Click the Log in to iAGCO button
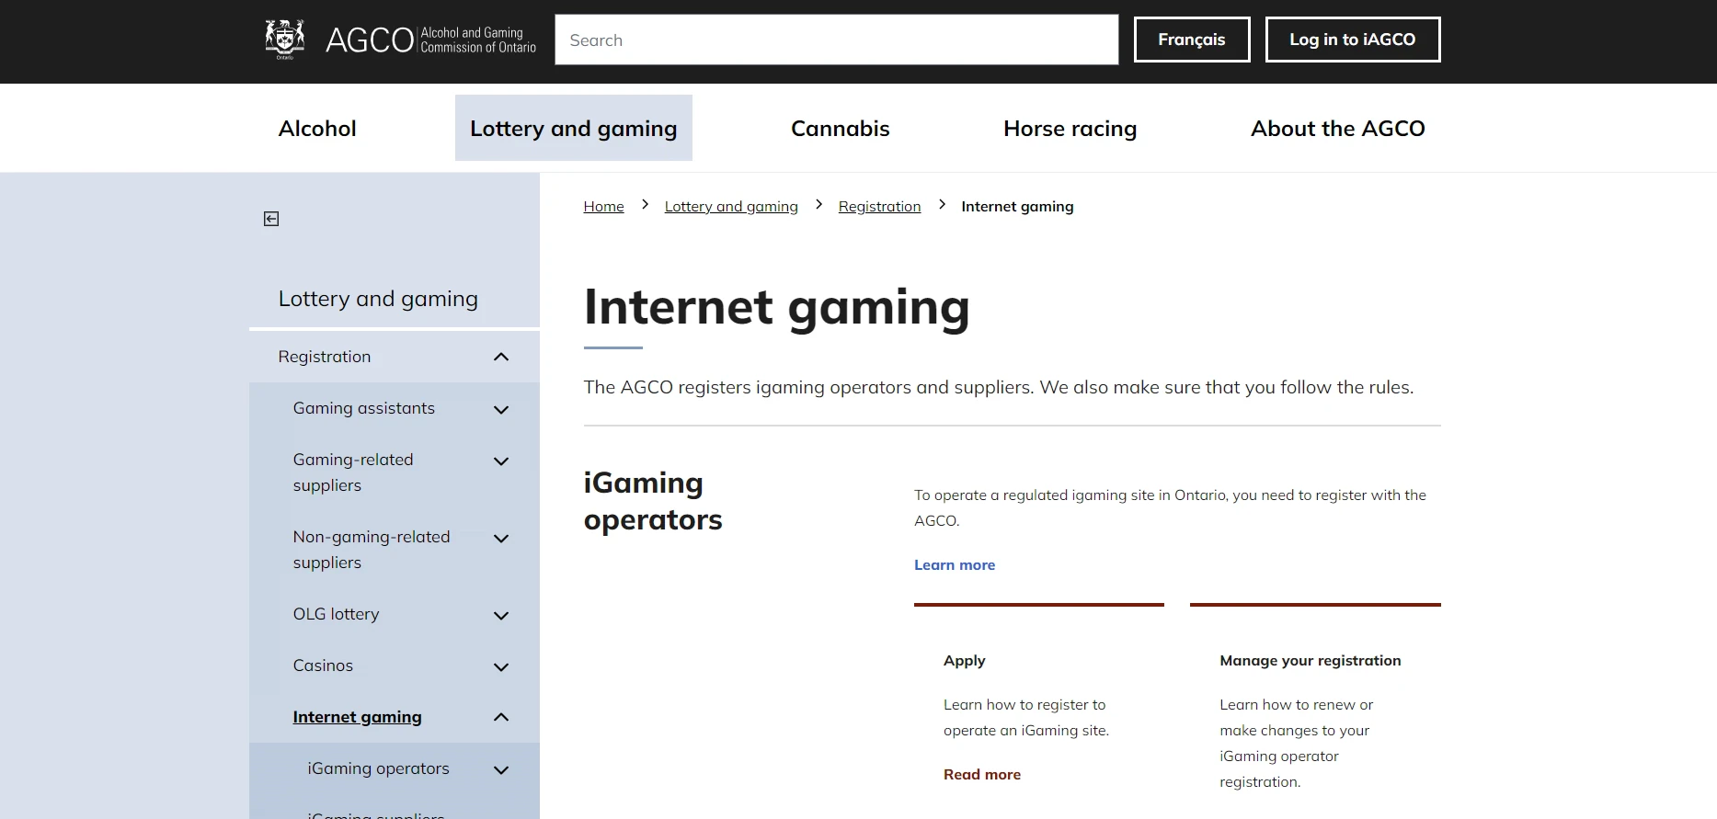 pos(1352,40)
